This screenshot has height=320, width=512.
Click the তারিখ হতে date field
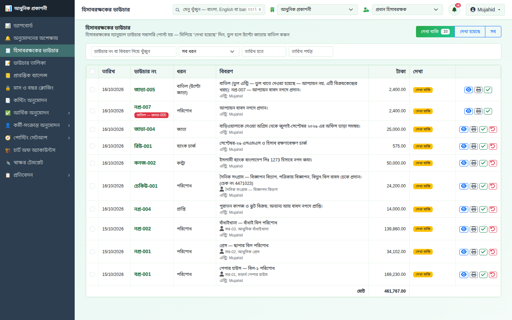[x=264, y=52]
